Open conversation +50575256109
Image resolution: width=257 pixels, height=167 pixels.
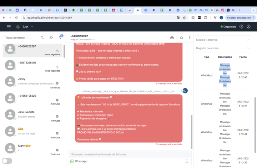(32, 66)
